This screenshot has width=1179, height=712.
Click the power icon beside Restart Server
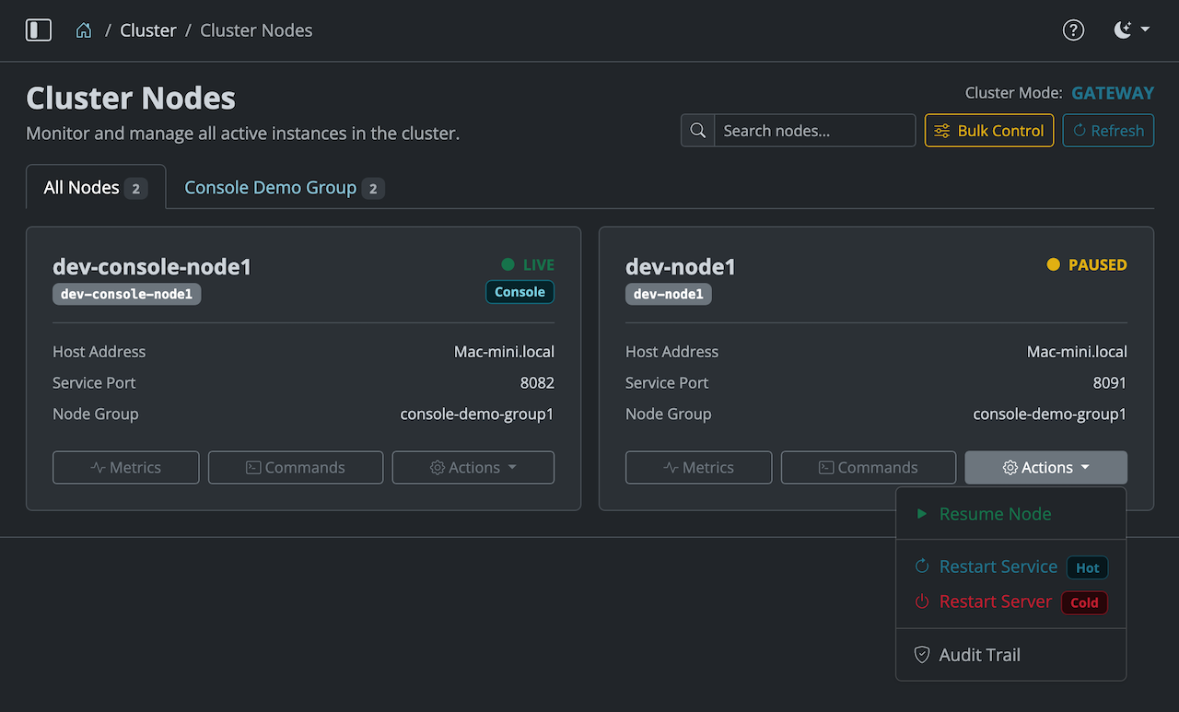[x=921, y=601]
